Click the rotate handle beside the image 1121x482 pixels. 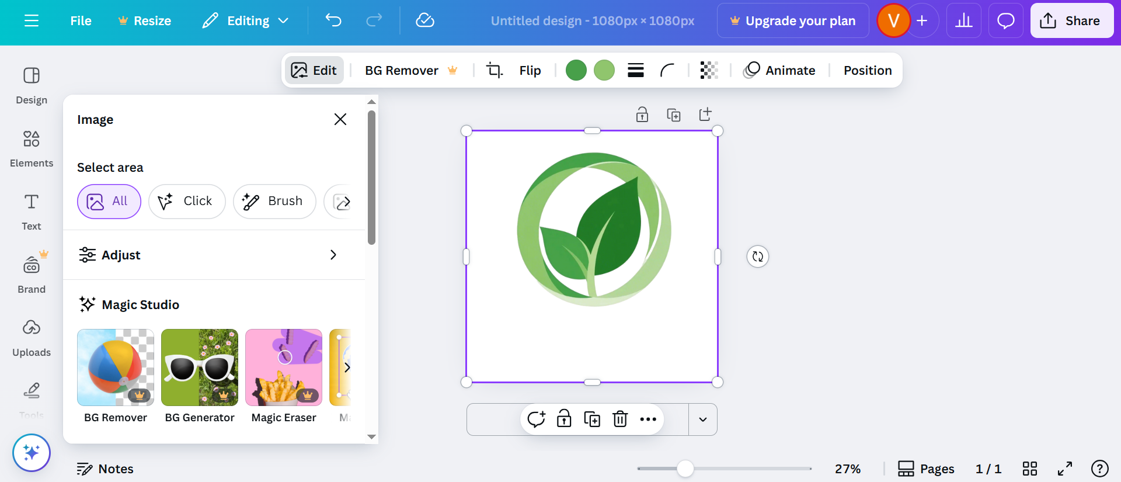pos(757,256)
